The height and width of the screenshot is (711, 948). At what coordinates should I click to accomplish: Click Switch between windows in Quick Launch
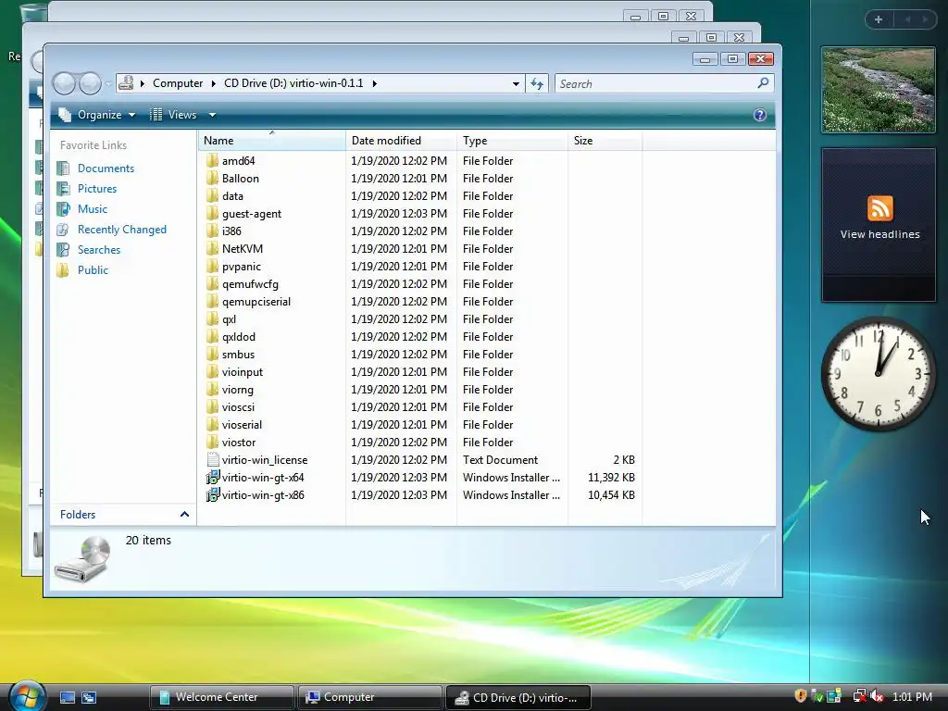coord(89,697)
